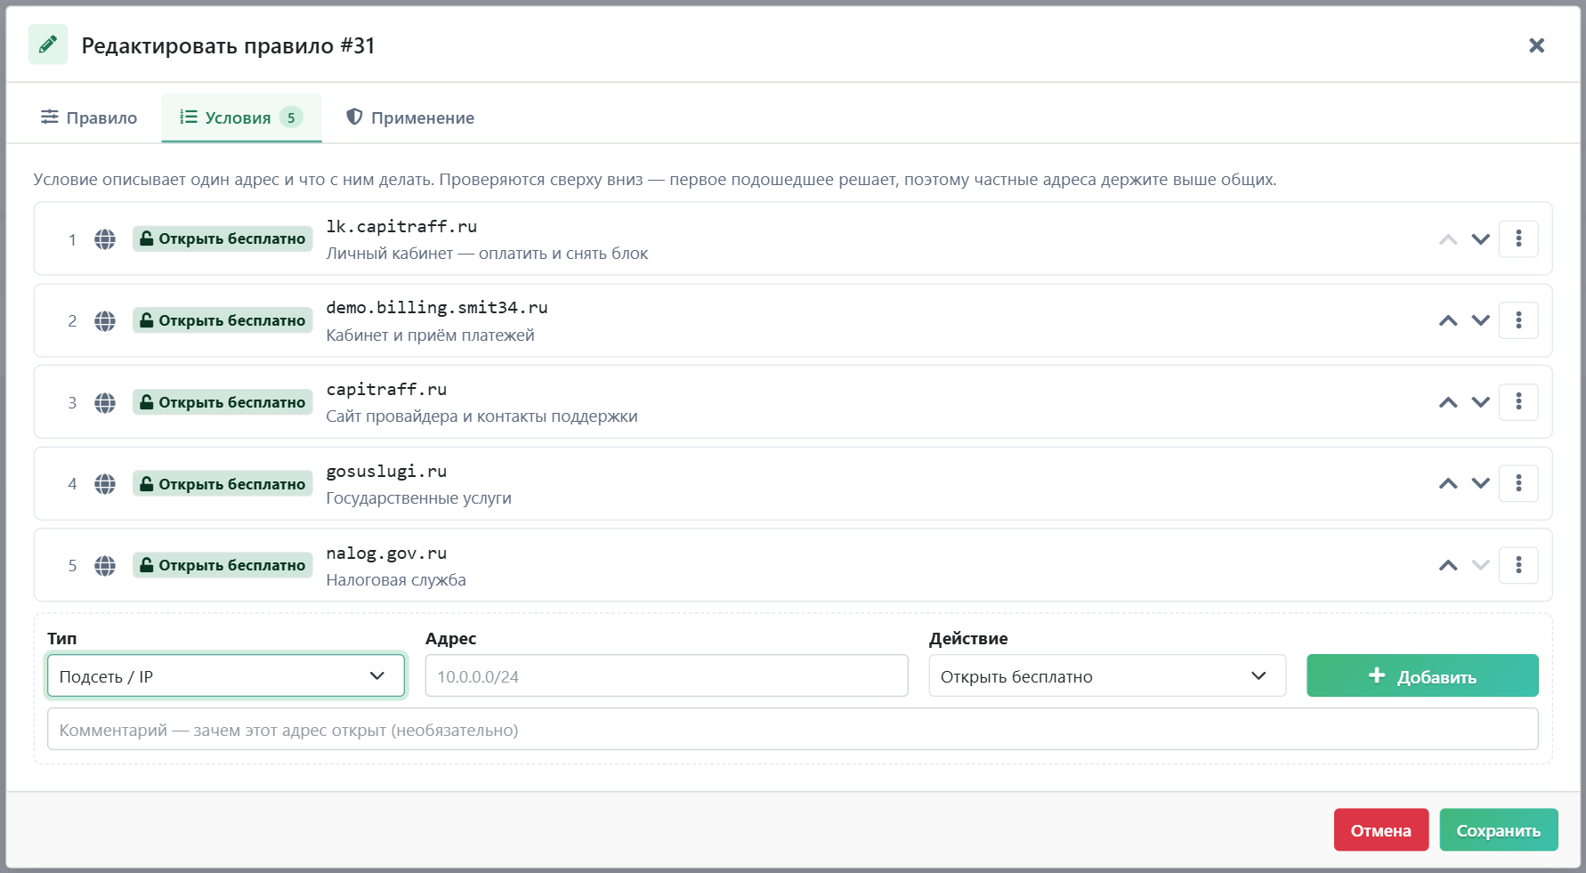The width and height of the screenshot is (1586, 873).
Task: Click the Государственные услуги description
Action: [x=418, y=498]
